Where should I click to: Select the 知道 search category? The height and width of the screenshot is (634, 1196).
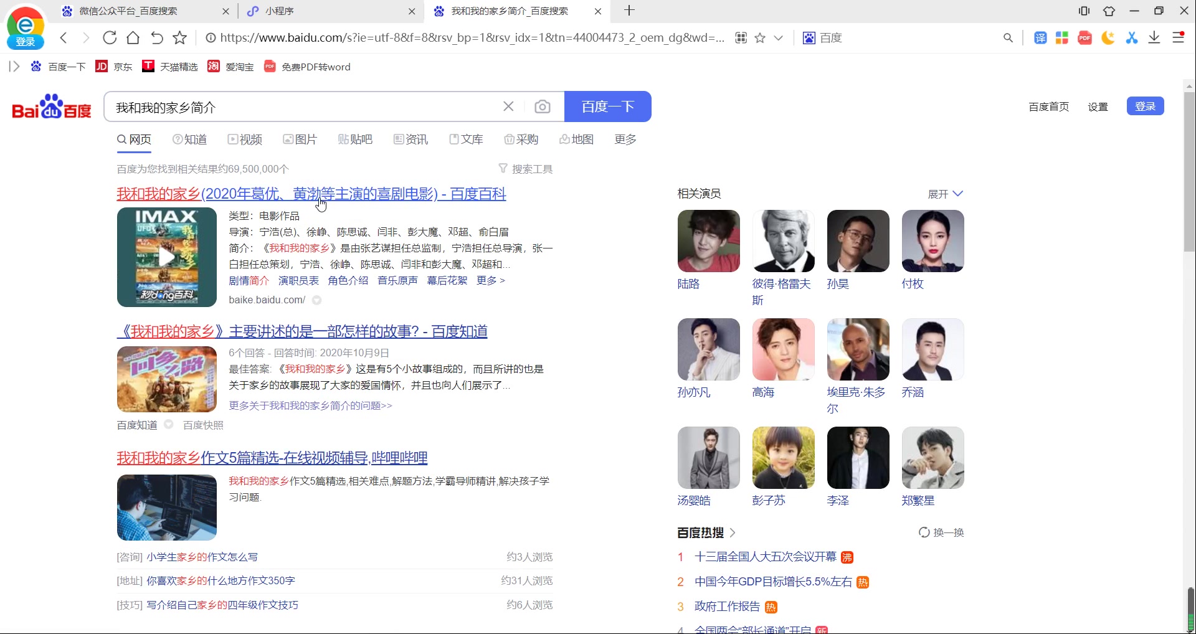pos(190,140)
